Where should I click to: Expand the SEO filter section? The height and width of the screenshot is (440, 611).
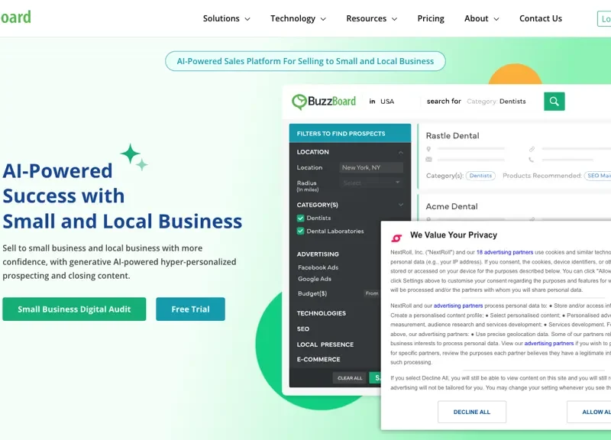pyautogui.click(x=302, y=329)
